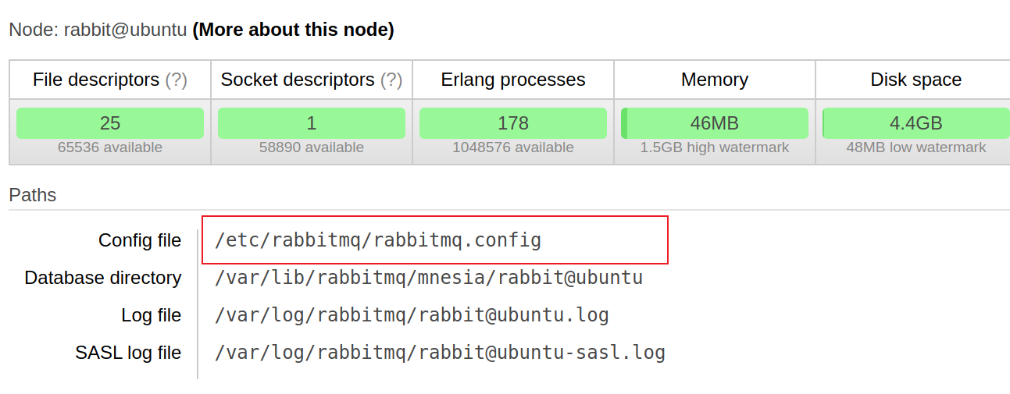Click the rabbit@ubuntu-sasl.log path
1010x394 pixels.
coord(440,353)
